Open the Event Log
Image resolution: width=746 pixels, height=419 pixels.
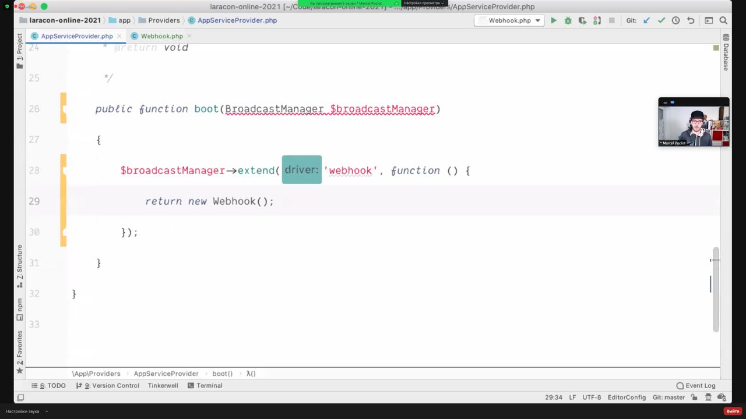point(696,385)
